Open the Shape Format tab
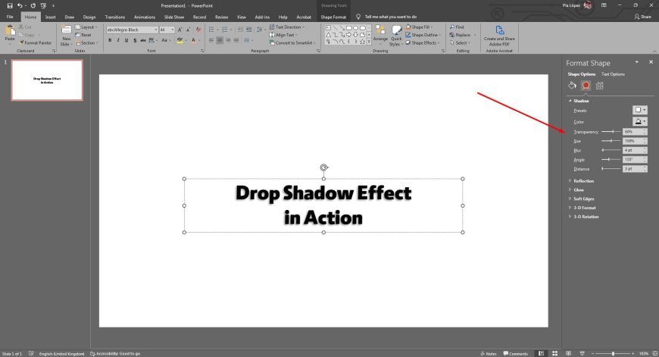Screen dimensions: 659x357 click(x=333, y=17)
